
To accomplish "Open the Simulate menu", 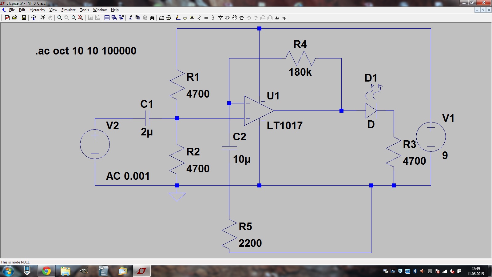I will (69, 10).
